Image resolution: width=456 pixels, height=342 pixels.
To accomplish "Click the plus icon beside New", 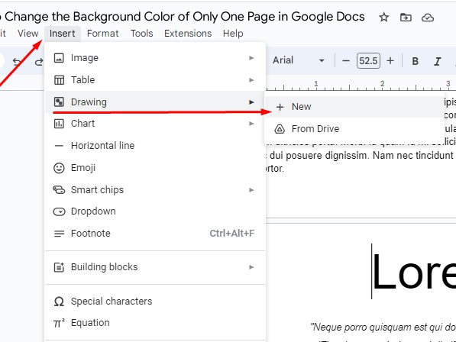I will pyautogui.click(x=280, y=107).
